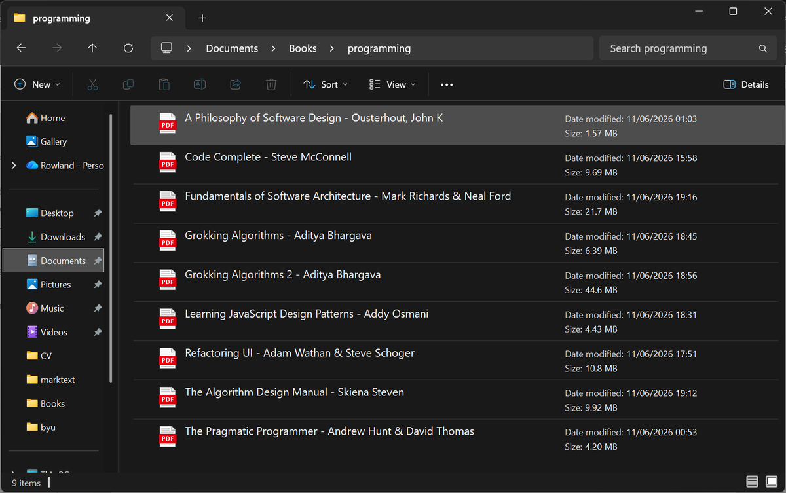Click the Paste clipboard icon
Viewport: 786px width, 493px height.
[x=164, y=84]
